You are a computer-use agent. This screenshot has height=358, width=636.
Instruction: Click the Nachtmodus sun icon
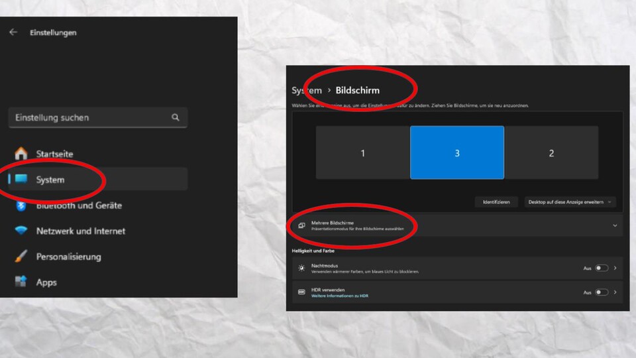point(301,268)
